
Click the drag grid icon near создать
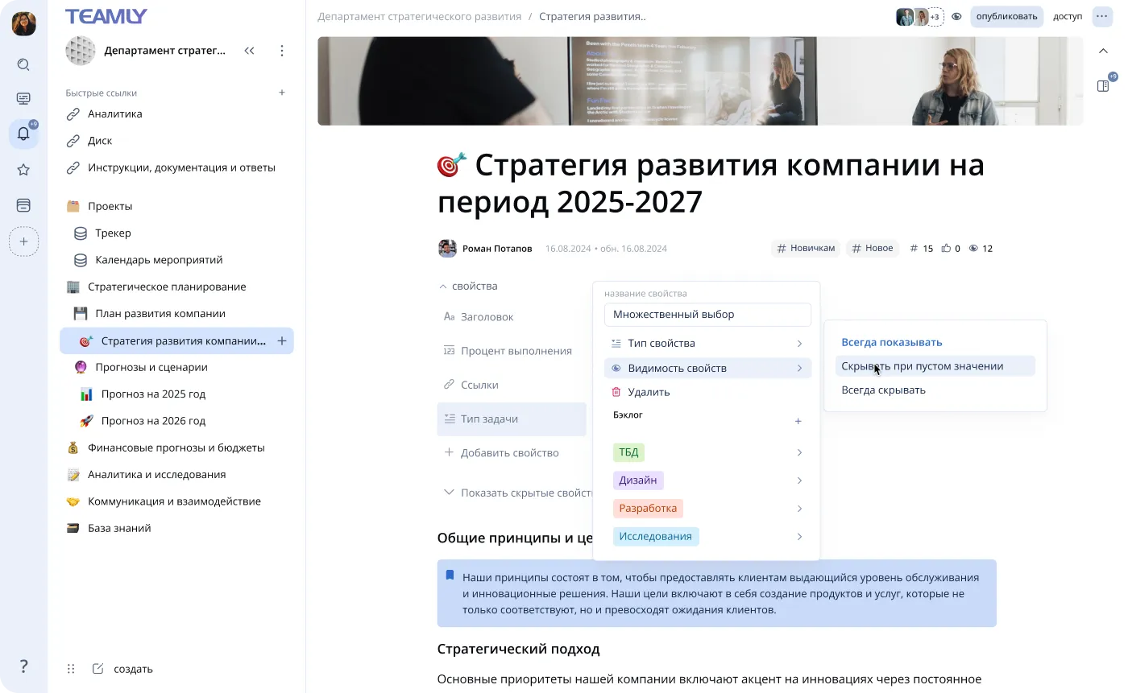71,669
